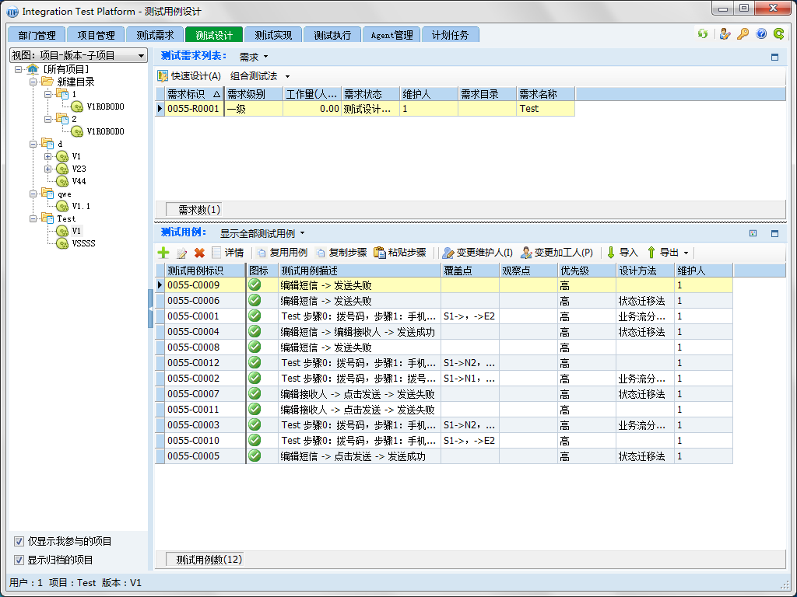
Task: Click the golden key password icon
Action: click(743, 34)
